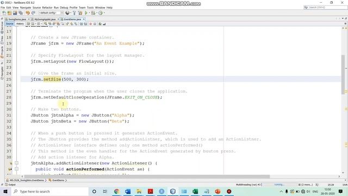This screenshot has width=348, height=196.
Task: Click the Search (Ctrl+I) field
Action: (x=326, y=7)
